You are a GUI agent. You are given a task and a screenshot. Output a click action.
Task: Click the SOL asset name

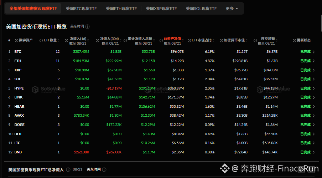tap(18, 79)
